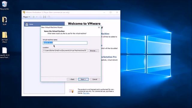Expand the power options arrow beside Play
192x108 pixels.
click(37, 17)
